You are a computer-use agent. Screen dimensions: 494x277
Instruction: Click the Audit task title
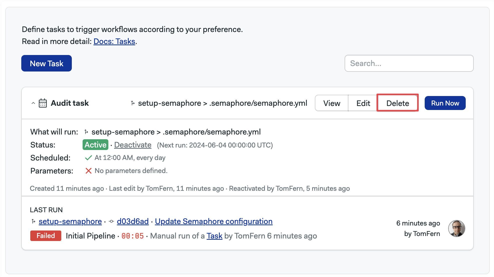click(70, 103)
